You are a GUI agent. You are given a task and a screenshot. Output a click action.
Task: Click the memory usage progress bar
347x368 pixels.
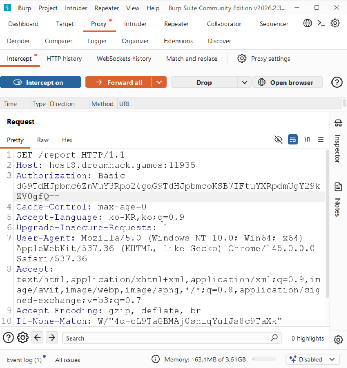coord(264,359)
